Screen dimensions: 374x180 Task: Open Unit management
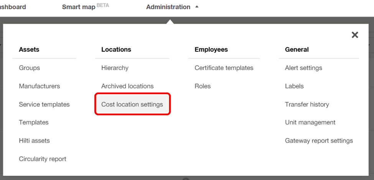310,123
